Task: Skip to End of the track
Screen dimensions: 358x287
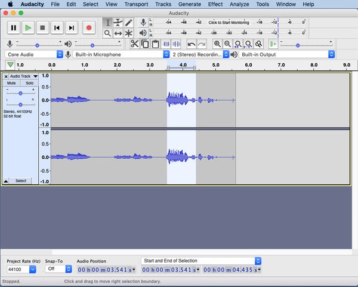Action: [x=72, y=28]
